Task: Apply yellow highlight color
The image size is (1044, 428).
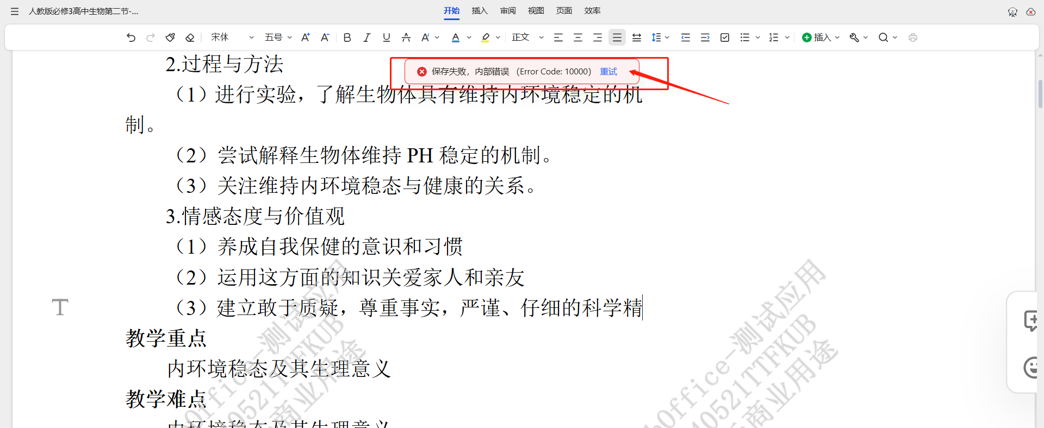Action: click(x=486, y=37)
